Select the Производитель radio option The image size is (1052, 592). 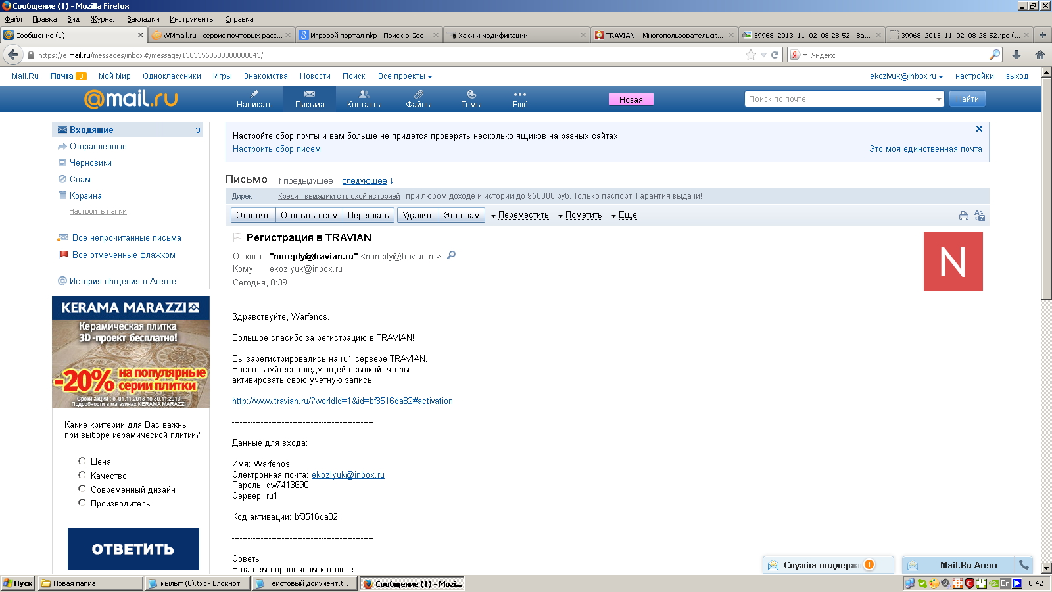tap(82, 503)
